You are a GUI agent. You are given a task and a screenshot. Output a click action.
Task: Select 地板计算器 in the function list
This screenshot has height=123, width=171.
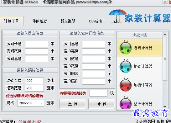(x=140, y=85)
